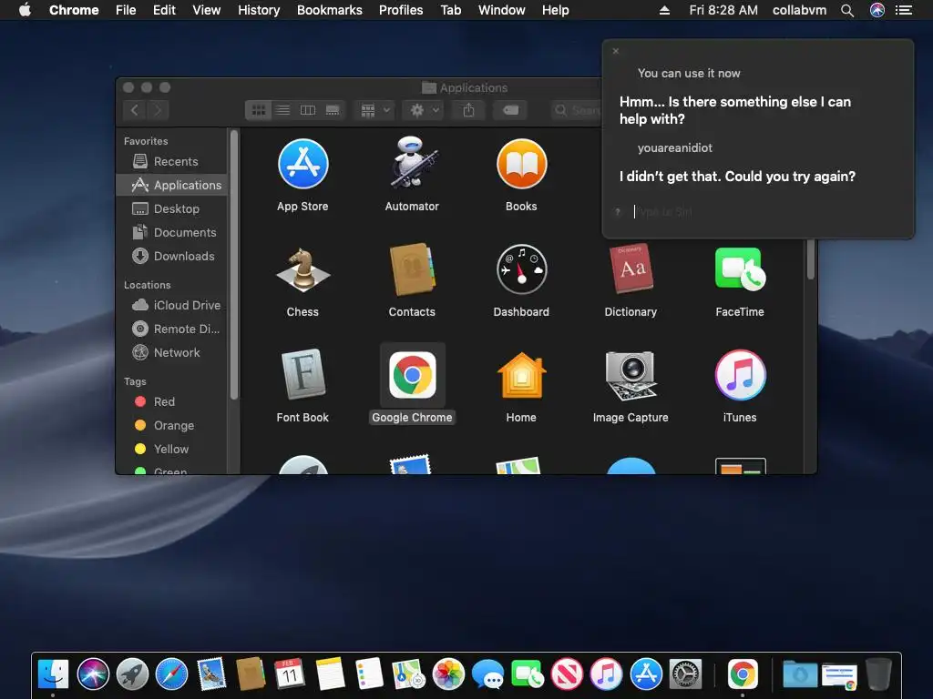Image resolution: width=933 pixels, height=699 pixels.
Task: Select the Contacts app icon in Finder
Action: coord(412,269)
